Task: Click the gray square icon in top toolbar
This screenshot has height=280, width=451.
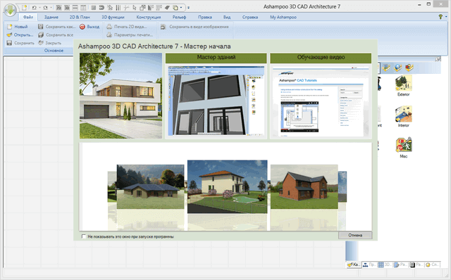Action: pyautogui.click(x=94, y=8)
